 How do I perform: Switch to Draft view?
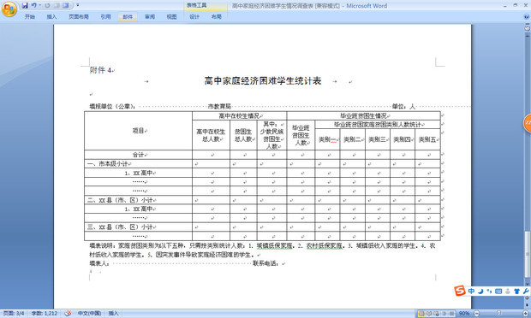pos(451,314)
